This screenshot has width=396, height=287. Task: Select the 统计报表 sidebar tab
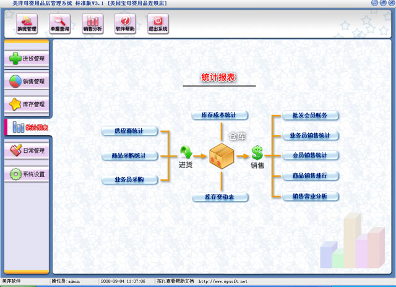coord(28,127)
